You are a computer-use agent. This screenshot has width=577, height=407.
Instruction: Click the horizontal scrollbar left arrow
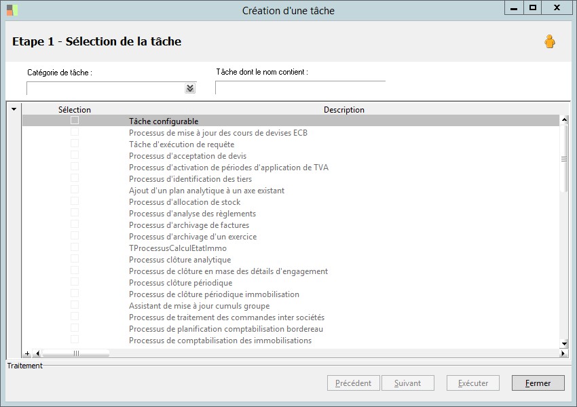click(37, 353)
